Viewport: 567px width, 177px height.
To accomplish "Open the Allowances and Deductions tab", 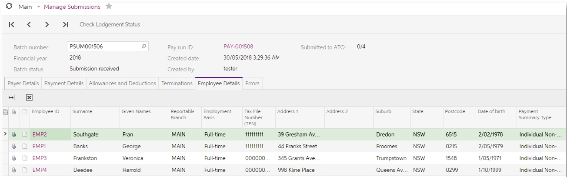I will (122, 83).
